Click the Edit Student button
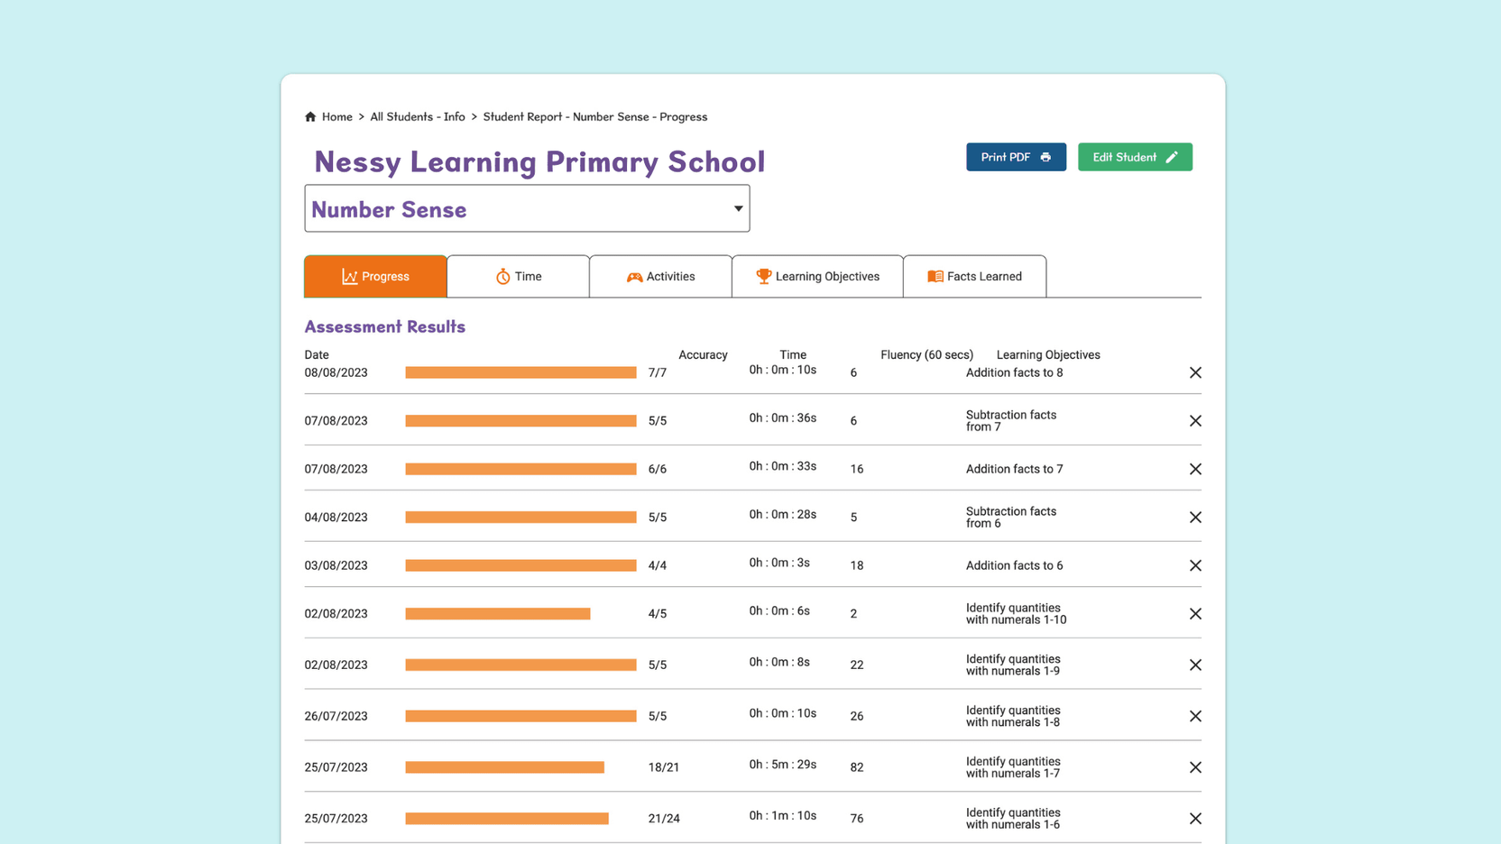Viewport: 1501px width, 844px height. [x=1135, y=157]
